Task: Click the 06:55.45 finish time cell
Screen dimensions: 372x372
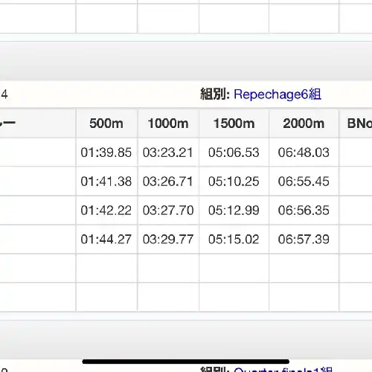Action: click(x=304, y=182)
